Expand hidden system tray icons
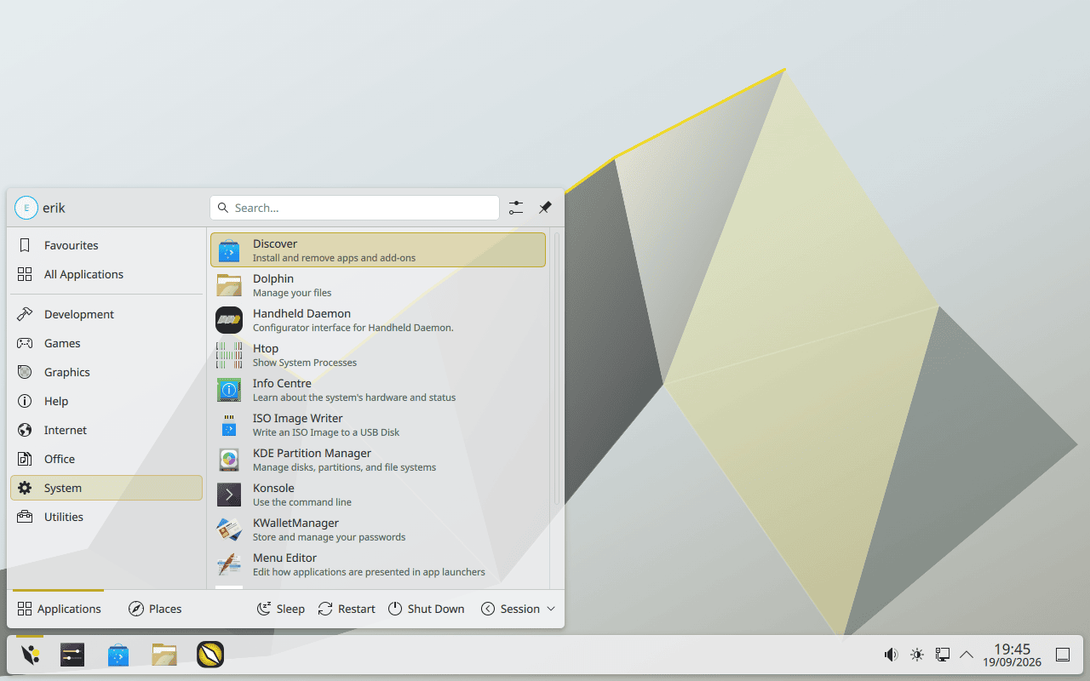This screenshot has width=1090, height=681. [967, 655]
